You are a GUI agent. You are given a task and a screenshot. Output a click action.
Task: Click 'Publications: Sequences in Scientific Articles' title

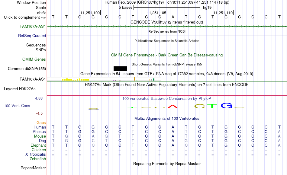167,41
